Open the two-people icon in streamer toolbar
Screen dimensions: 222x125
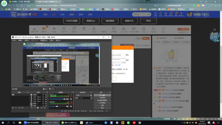[143, 29]
